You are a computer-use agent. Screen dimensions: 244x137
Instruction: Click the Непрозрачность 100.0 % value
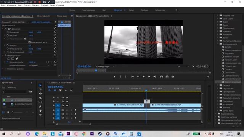click(32, 62)
